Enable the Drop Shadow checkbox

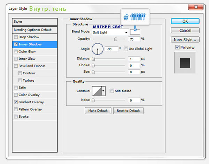[16, 37]
